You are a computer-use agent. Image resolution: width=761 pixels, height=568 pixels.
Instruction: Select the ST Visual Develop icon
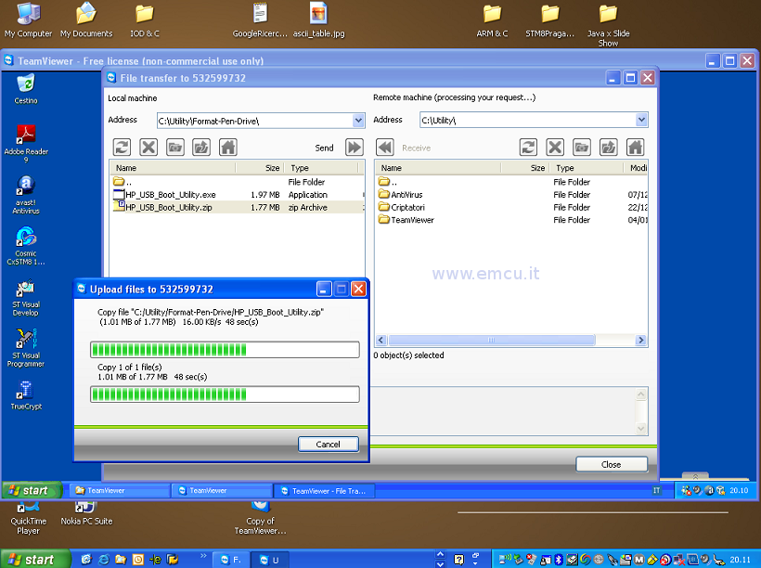(26, 297)
